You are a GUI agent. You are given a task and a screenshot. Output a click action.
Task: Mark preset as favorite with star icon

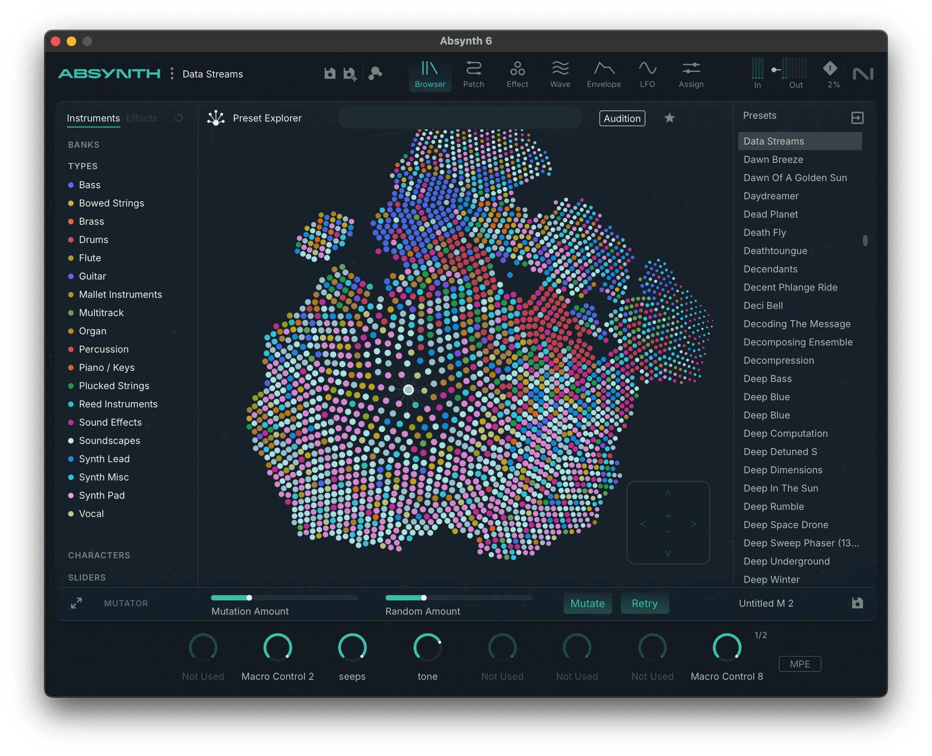(670, 118)
